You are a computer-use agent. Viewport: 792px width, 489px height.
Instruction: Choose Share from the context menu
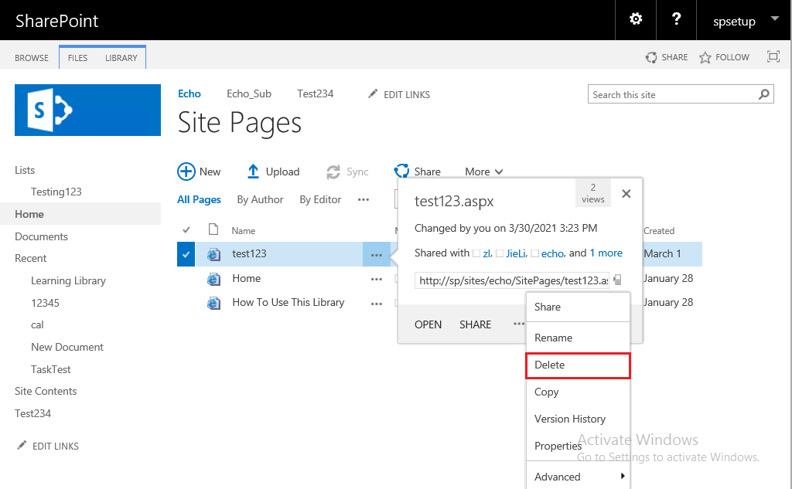[578, 307]
